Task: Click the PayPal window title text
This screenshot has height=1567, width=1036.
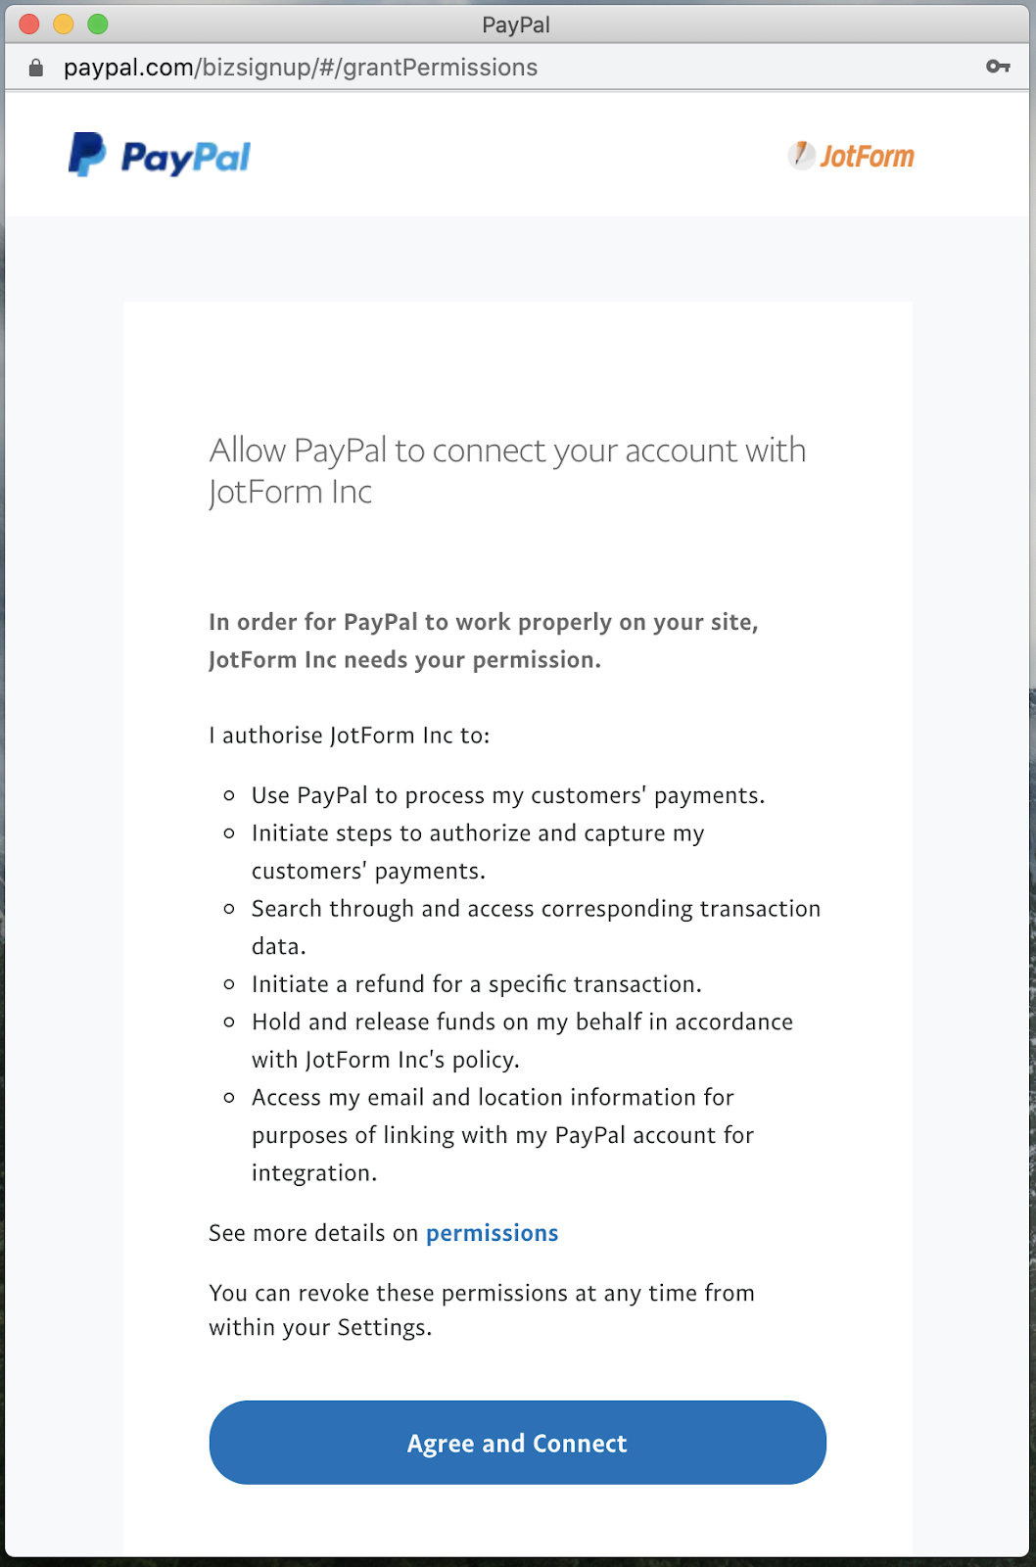Action: pyautogui.click(x=516, y=24)
